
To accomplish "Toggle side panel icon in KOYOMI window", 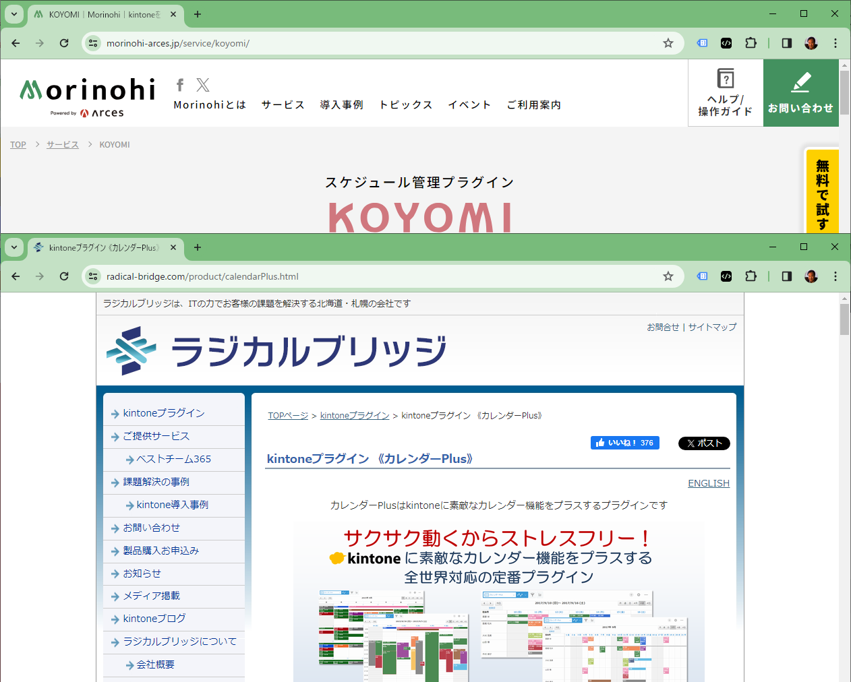I will [x=787, y=43].
